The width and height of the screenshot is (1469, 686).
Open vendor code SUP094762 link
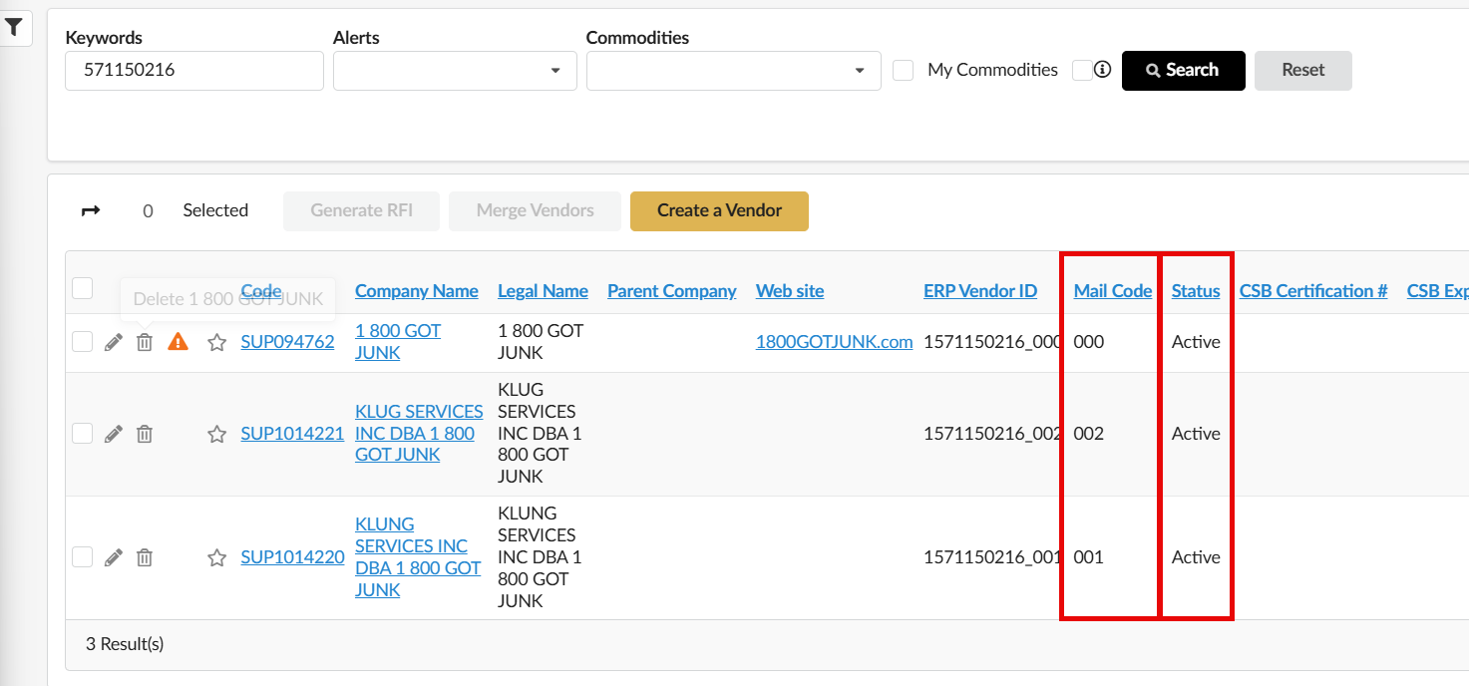tap(287, 342)
